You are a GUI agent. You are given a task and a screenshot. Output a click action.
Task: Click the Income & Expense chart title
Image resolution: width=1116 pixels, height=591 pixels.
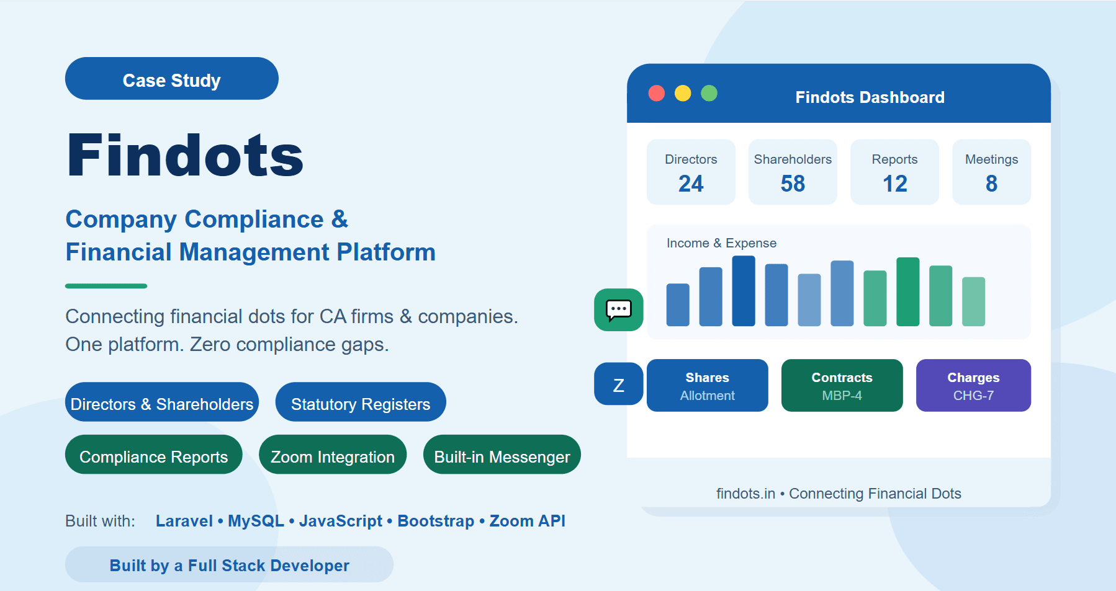point(721,243)
